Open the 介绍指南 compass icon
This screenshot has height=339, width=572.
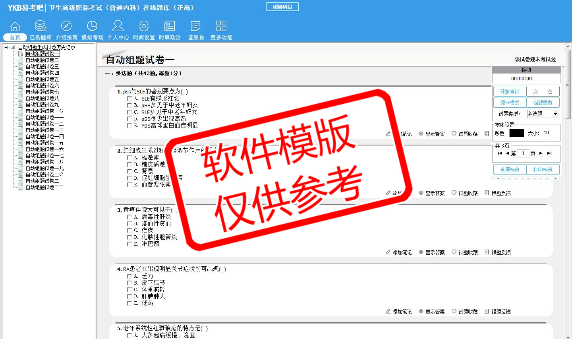[66, 27]
